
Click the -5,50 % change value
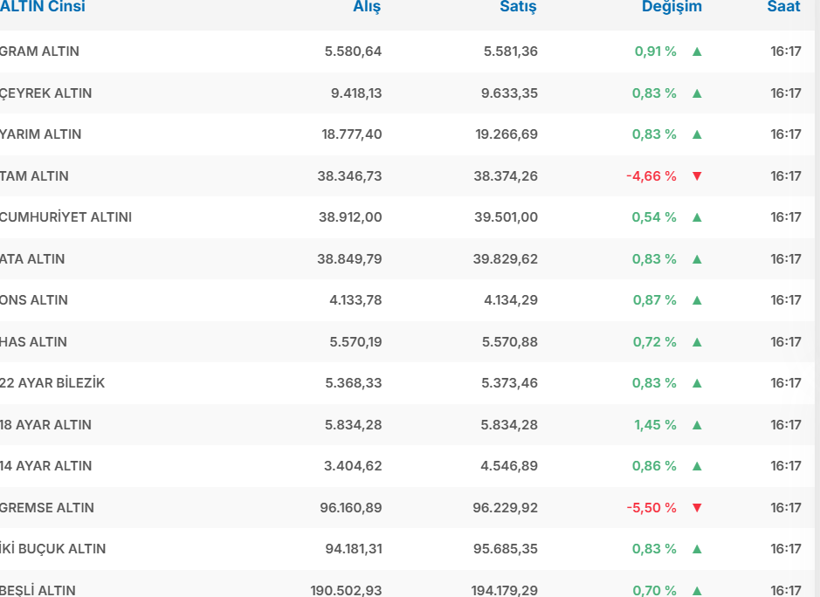651,508
